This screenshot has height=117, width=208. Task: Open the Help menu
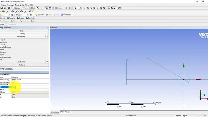[32, 5]
